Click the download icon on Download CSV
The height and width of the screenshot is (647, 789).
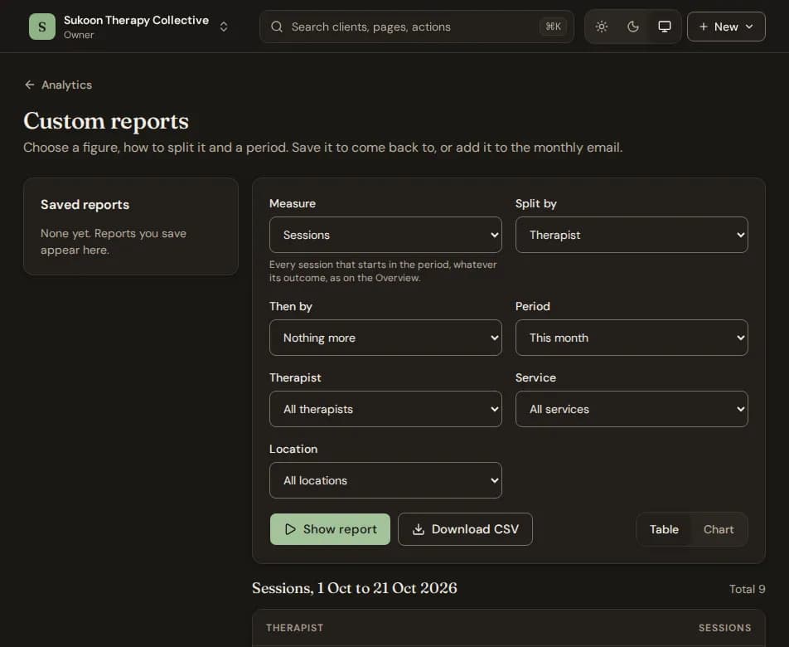pos(419,529)
